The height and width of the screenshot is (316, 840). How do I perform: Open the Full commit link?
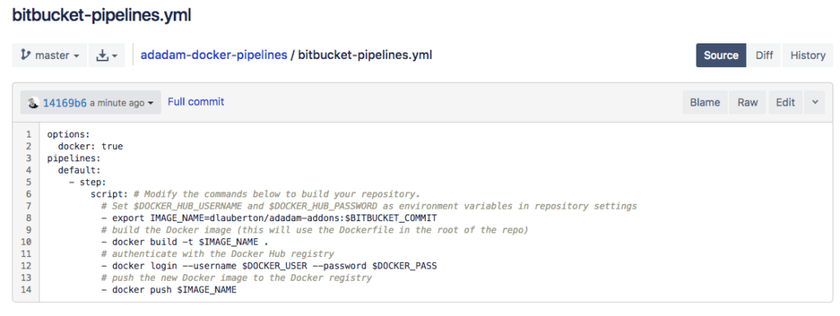[x=195, y=102]
